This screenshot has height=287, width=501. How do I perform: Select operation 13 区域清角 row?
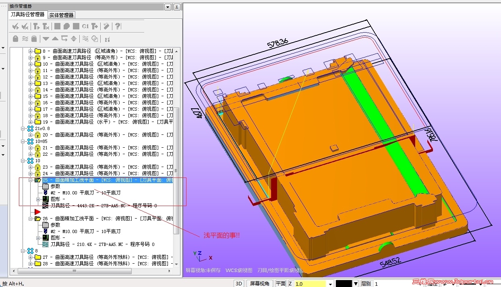(x=108, y=83)
